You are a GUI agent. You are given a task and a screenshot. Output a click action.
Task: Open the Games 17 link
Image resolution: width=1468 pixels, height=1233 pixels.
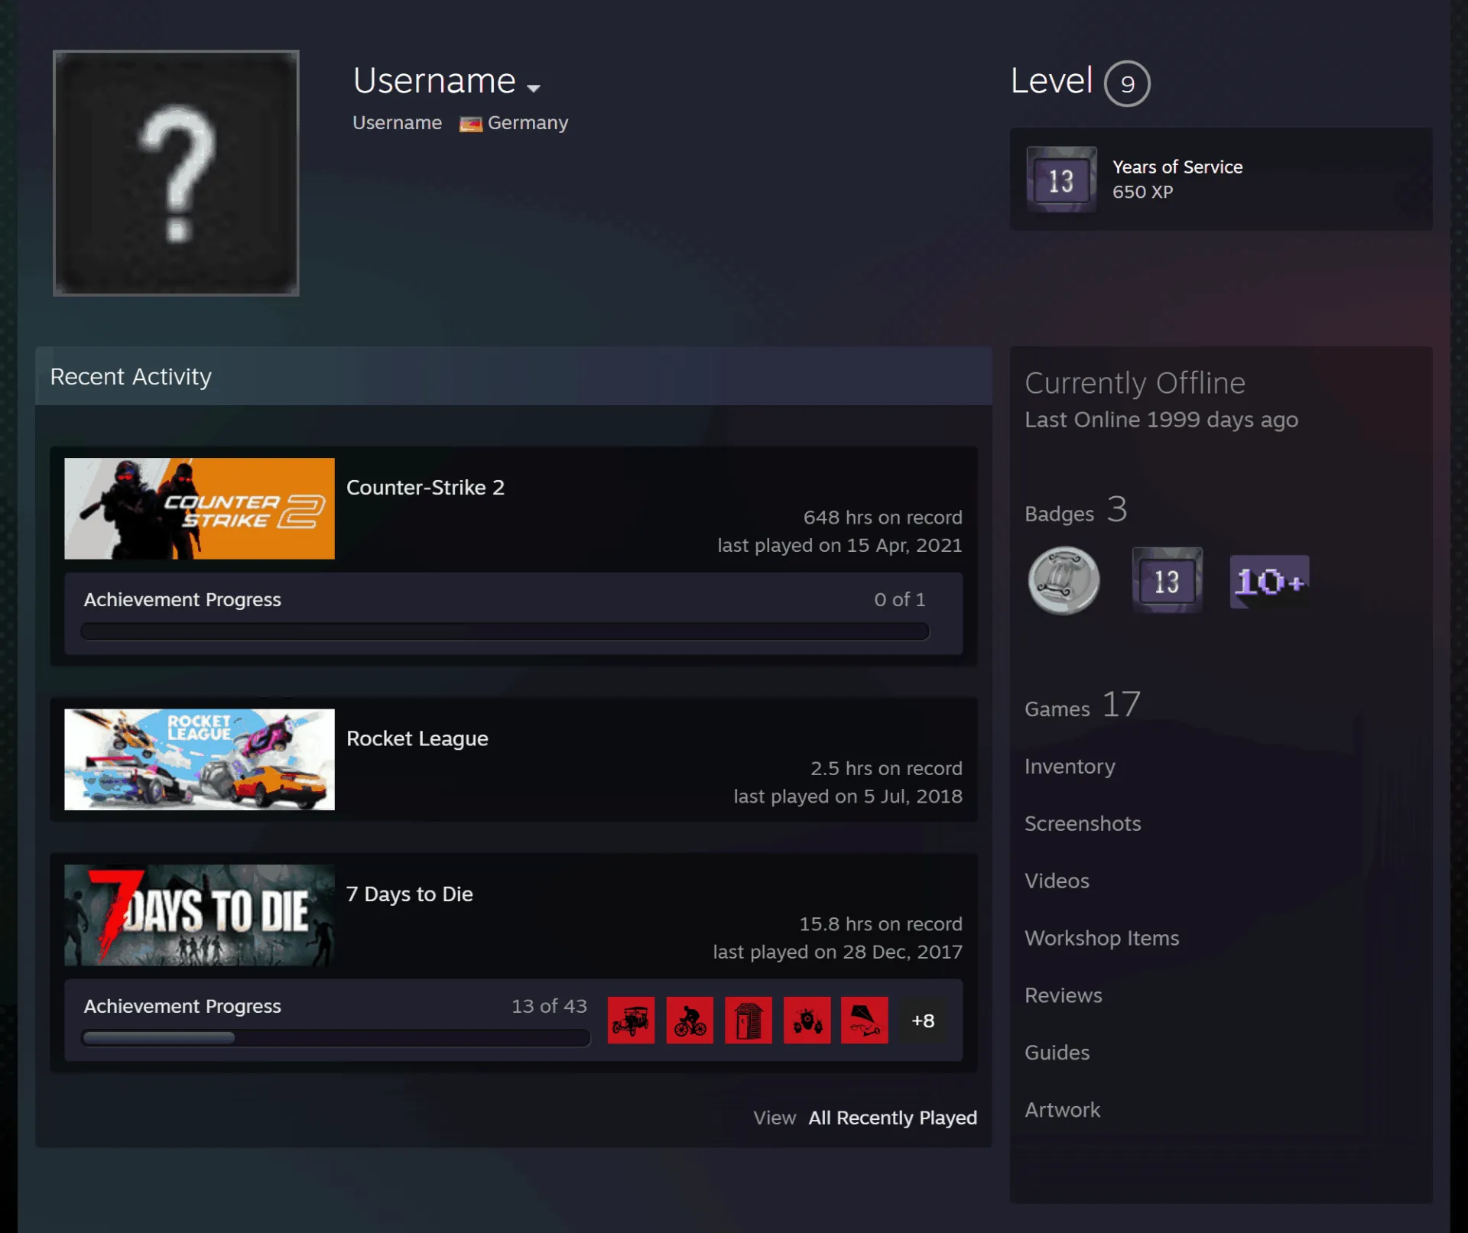click(x=1083, y=705)
